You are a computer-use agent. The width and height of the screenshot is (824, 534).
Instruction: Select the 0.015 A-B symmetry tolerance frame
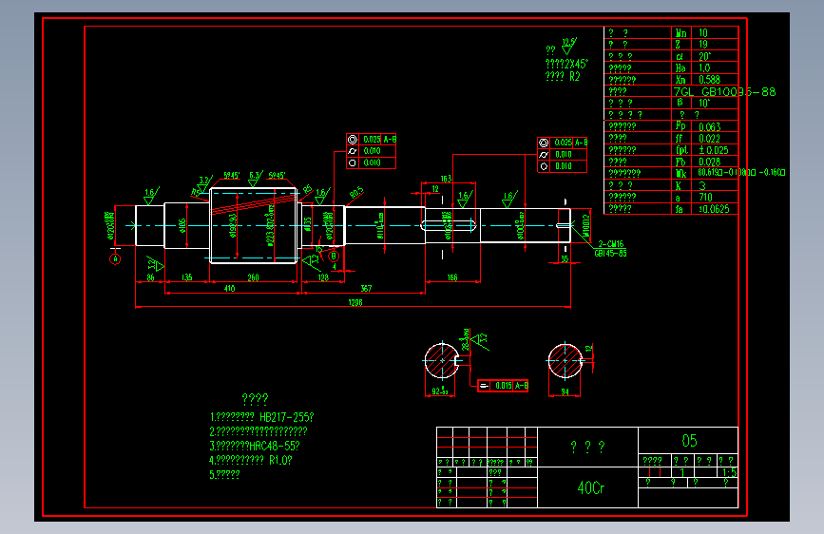coord(503,386)
